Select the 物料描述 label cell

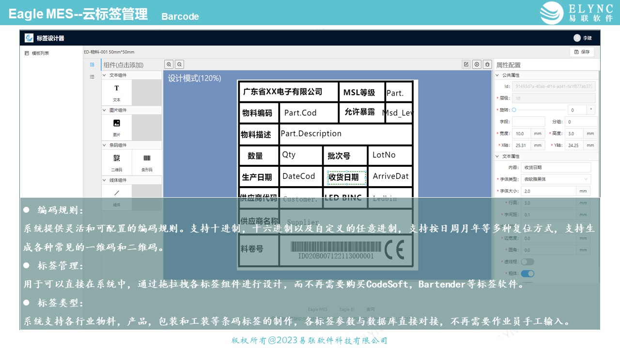tap(256, 135)
